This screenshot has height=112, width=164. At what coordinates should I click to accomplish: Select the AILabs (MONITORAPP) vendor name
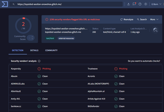pyautogui.click(x=98, y=84)
